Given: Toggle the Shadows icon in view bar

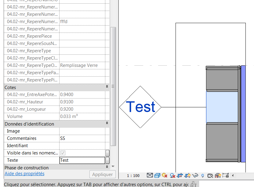Looking at the screenshot, I should pos(172,175).
